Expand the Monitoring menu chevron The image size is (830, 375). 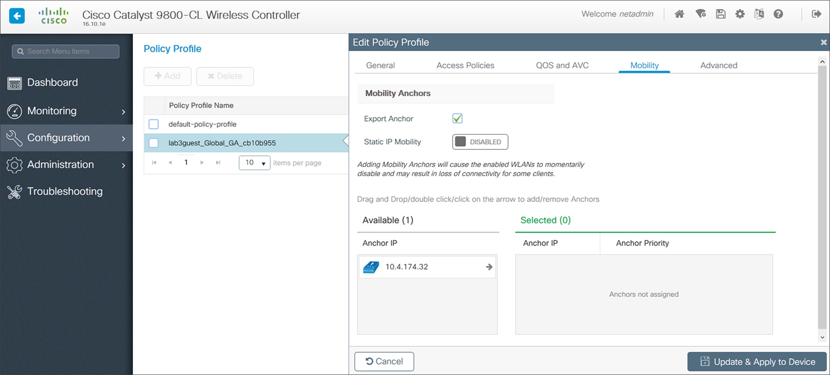[124, 112]
